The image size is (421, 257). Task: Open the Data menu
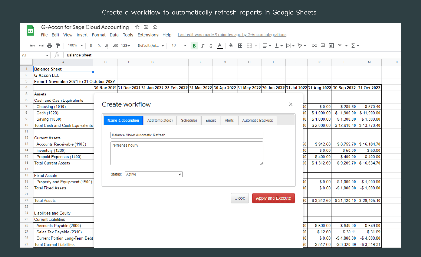pyautogui.click(x=114, y=35)
